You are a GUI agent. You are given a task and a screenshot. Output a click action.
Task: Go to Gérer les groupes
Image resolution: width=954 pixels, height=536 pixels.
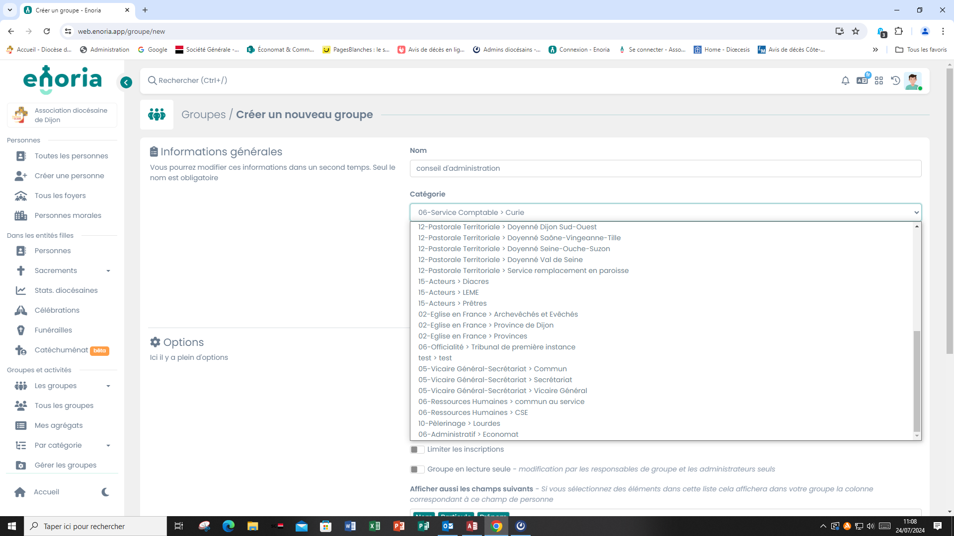[x=66, y=465]
